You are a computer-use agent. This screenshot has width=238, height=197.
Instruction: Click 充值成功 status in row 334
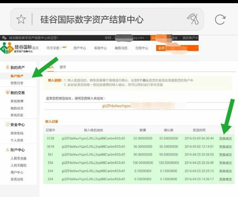(225, 179)
